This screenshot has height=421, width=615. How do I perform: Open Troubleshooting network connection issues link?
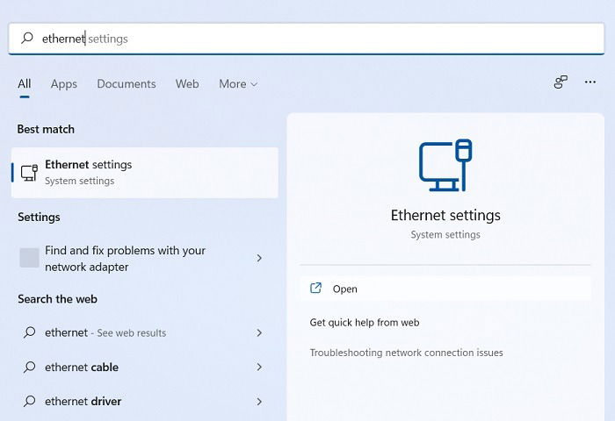(x=406, y=353)
